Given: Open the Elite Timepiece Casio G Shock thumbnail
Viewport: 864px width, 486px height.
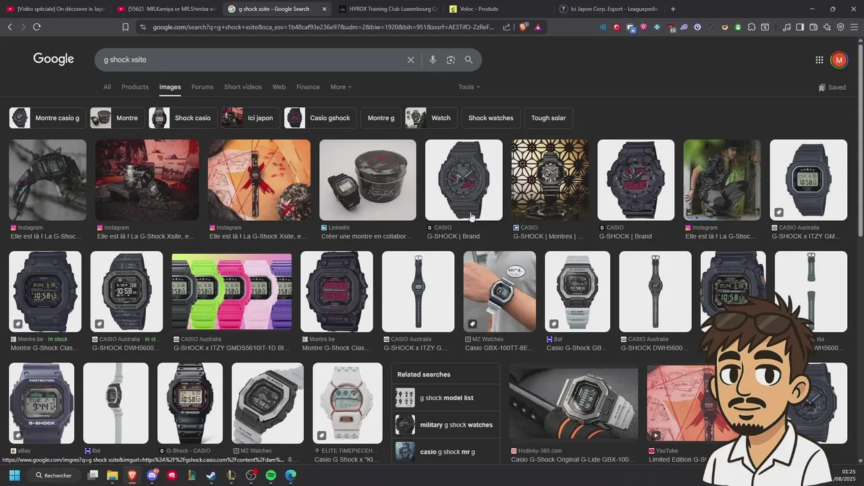Looking at the screenshot, I should tap(348, 404).
